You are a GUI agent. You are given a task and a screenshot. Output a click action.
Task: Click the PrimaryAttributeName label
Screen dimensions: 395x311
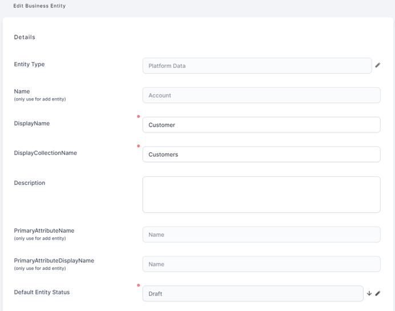(x=44, y=231)
